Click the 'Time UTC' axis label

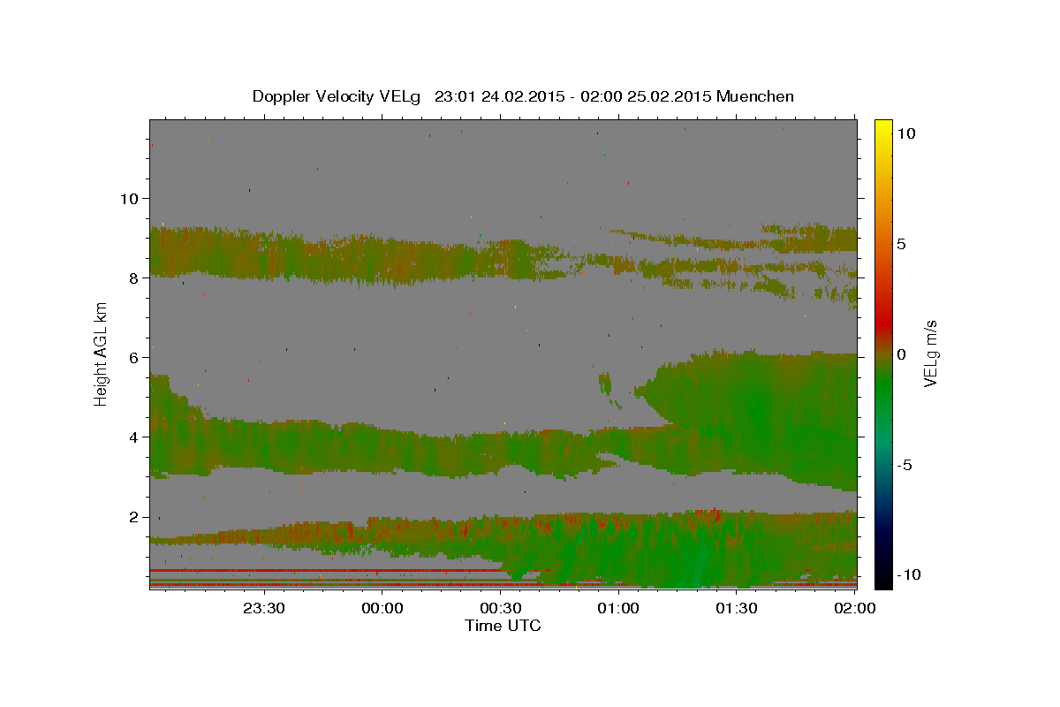point(503,626)
